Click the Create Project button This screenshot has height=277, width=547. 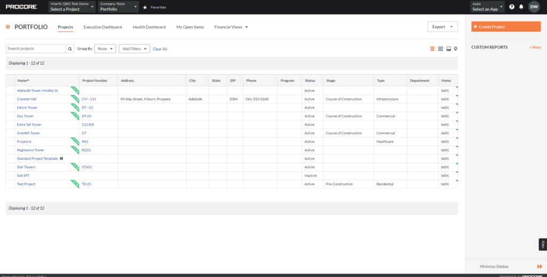pyautogui.click(x=506, y=27)
